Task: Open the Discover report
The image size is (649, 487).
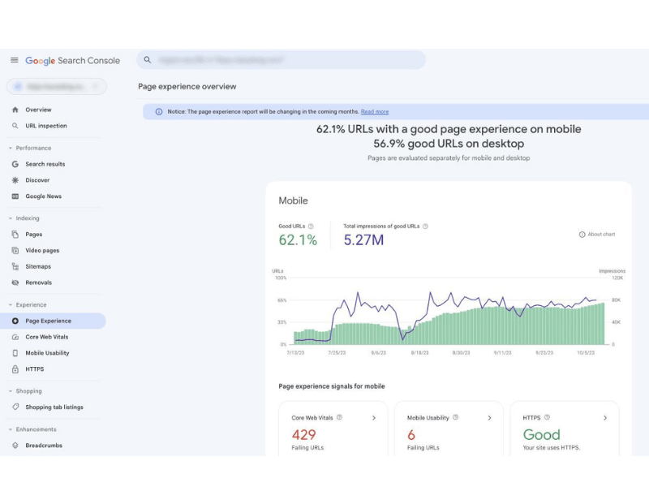Action: coord(37,180)
